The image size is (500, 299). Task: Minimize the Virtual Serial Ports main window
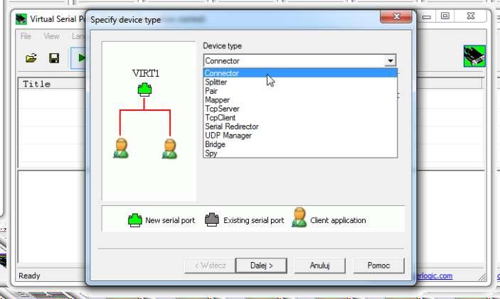[427, 16]
